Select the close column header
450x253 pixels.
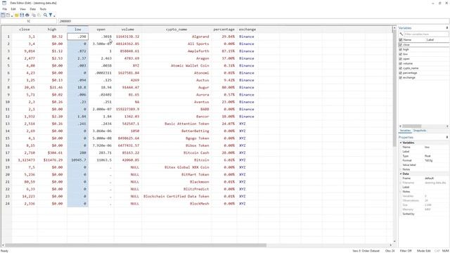click(x=25, y=30)
